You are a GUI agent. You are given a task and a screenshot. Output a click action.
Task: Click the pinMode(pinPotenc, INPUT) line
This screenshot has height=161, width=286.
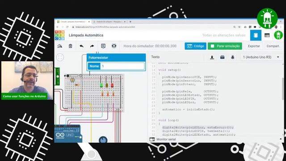pos(189,85)
